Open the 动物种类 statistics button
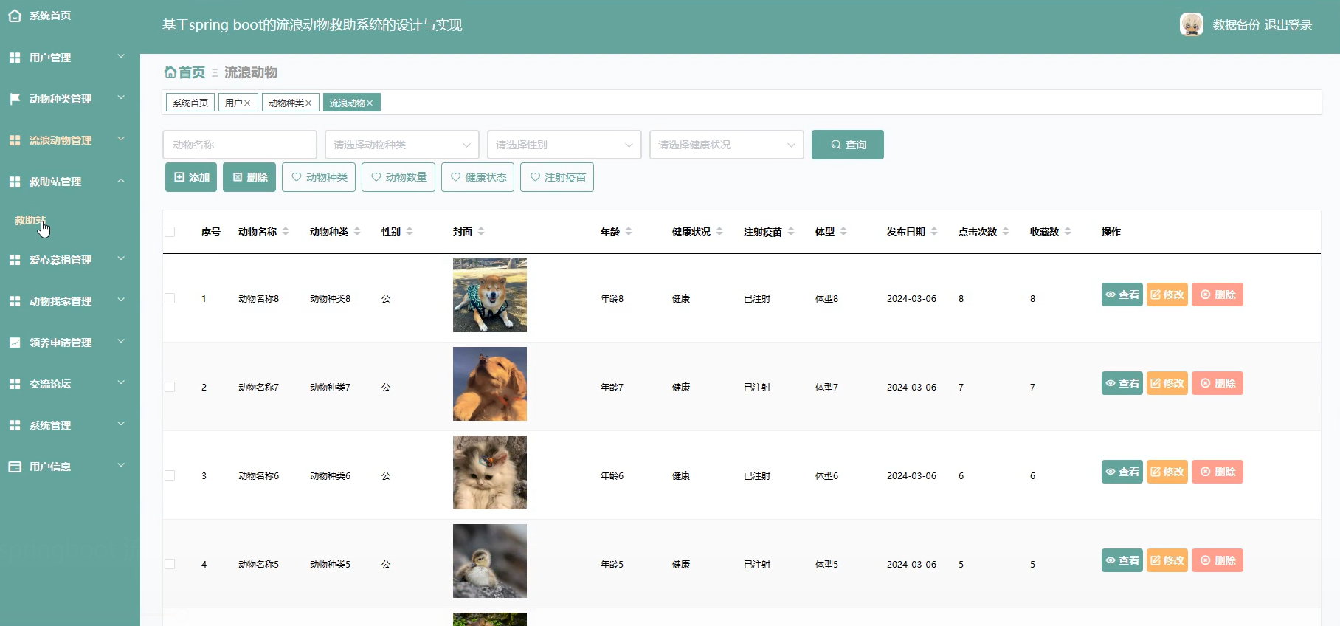The image size is (1340, 626). pyautogui.click(x=319, y=177)
